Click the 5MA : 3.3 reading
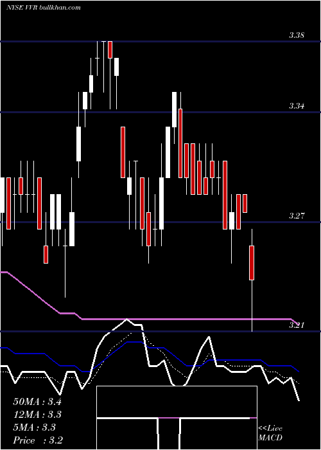Viewport: 321px width, 450px height. pyautogui.click(x=35, y=428)
